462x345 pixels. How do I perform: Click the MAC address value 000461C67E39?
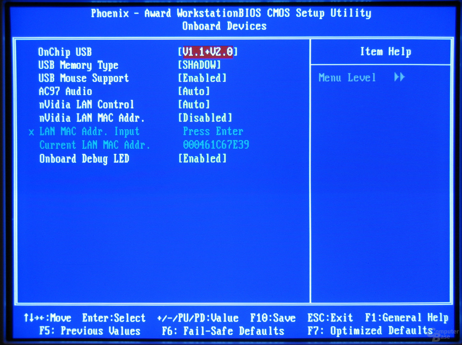216,145
